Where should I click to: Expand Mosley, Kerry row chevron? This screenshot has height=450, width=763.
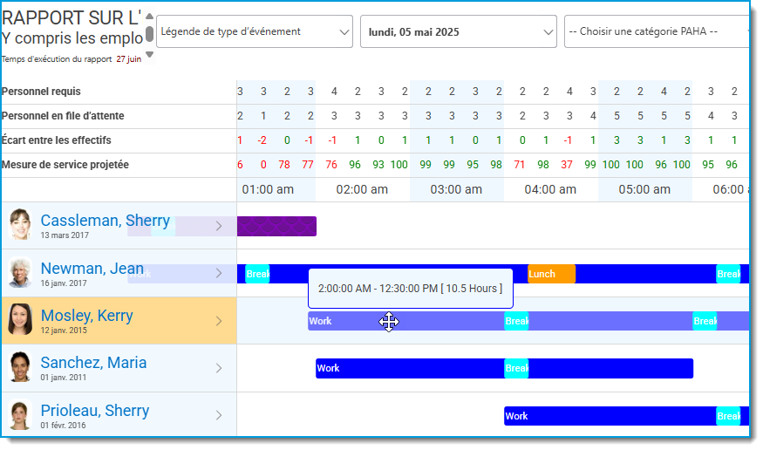point(219,321)
